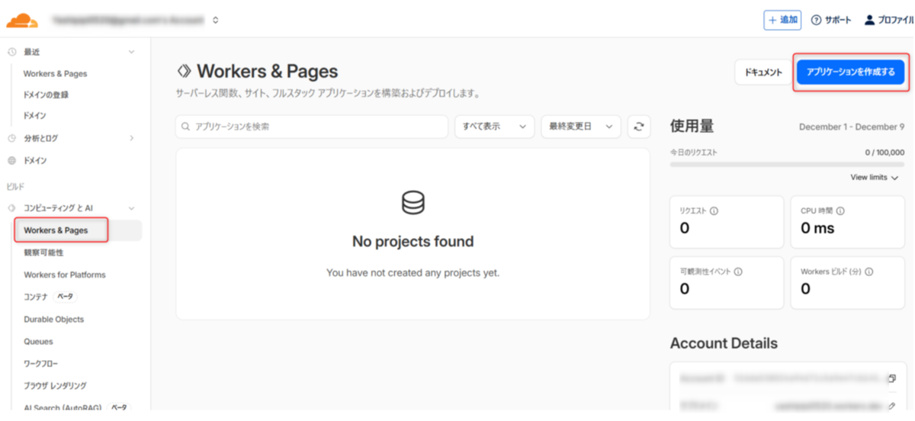Viewport: 915px width, 421px height.
Task: Open ワークフロー in sidebar
Action: point(40,364)
